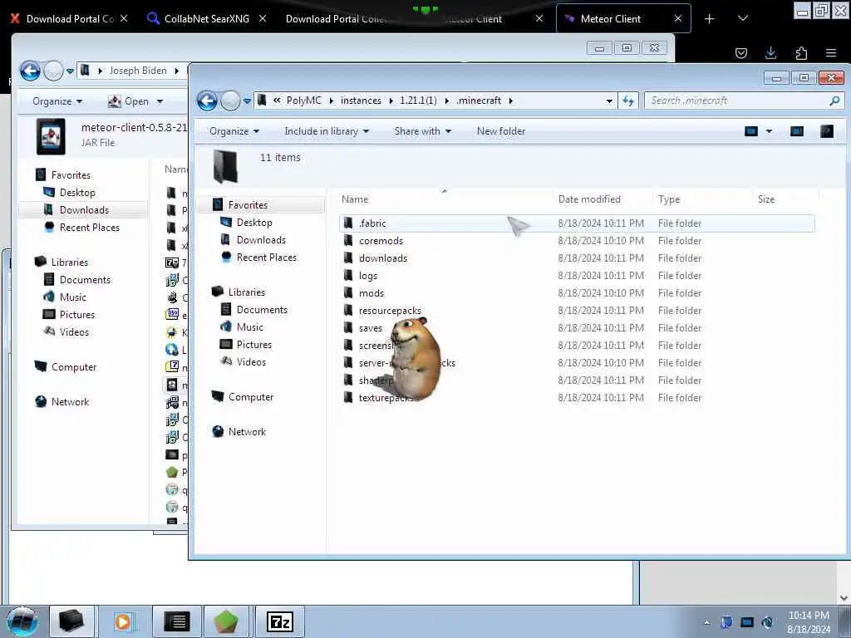Select Network in front Explorer sidebar
Viewport: 851px width, 638px height.
(x=247, y=431)
